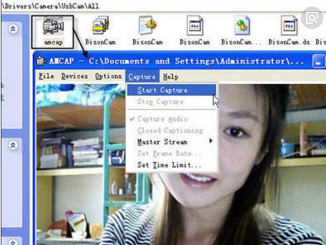
Task: Choose Start Capture from the menu
Action: (172, 90)
